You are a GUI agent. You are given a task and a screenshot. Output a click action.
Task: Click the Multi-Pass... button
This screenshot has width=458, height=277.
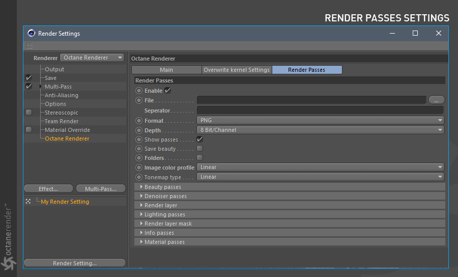pos(101,189)
